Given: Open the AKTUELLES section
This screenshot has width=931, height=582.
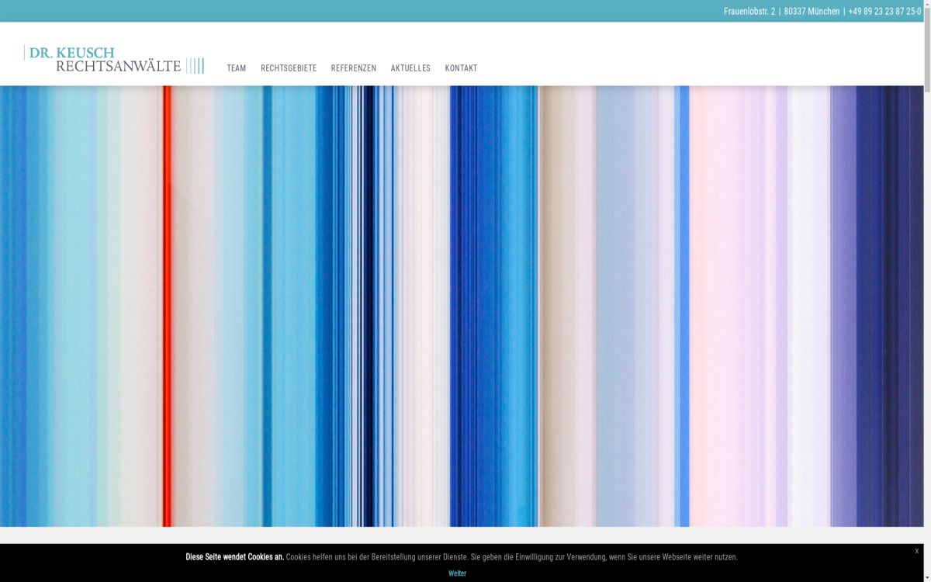Looking at the screenshot, I should [410, 68].
